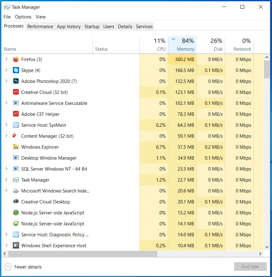The height and width of the screenshot is (277, 272).
Task: Select the Processes tab
Action: tap(13, 26)
